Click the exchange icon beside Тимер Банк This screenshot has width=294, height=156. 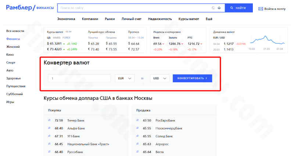49,120
